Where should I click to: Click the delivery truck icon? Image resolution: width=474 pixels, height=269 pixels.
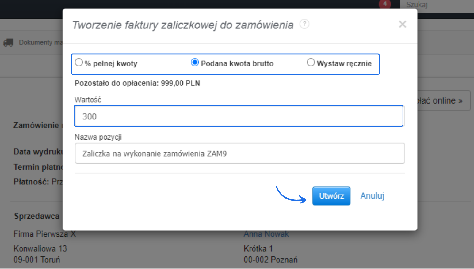8,42
